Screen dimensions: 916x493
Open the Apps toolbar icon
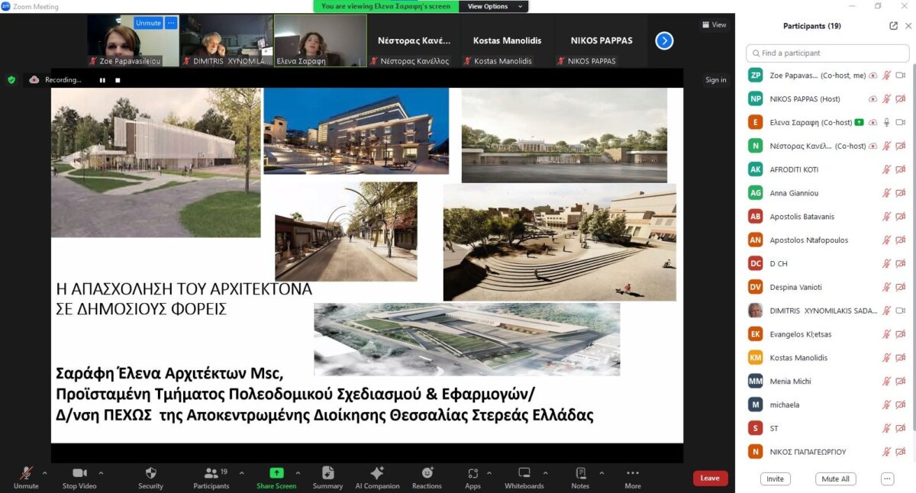[x=473, y=474]
